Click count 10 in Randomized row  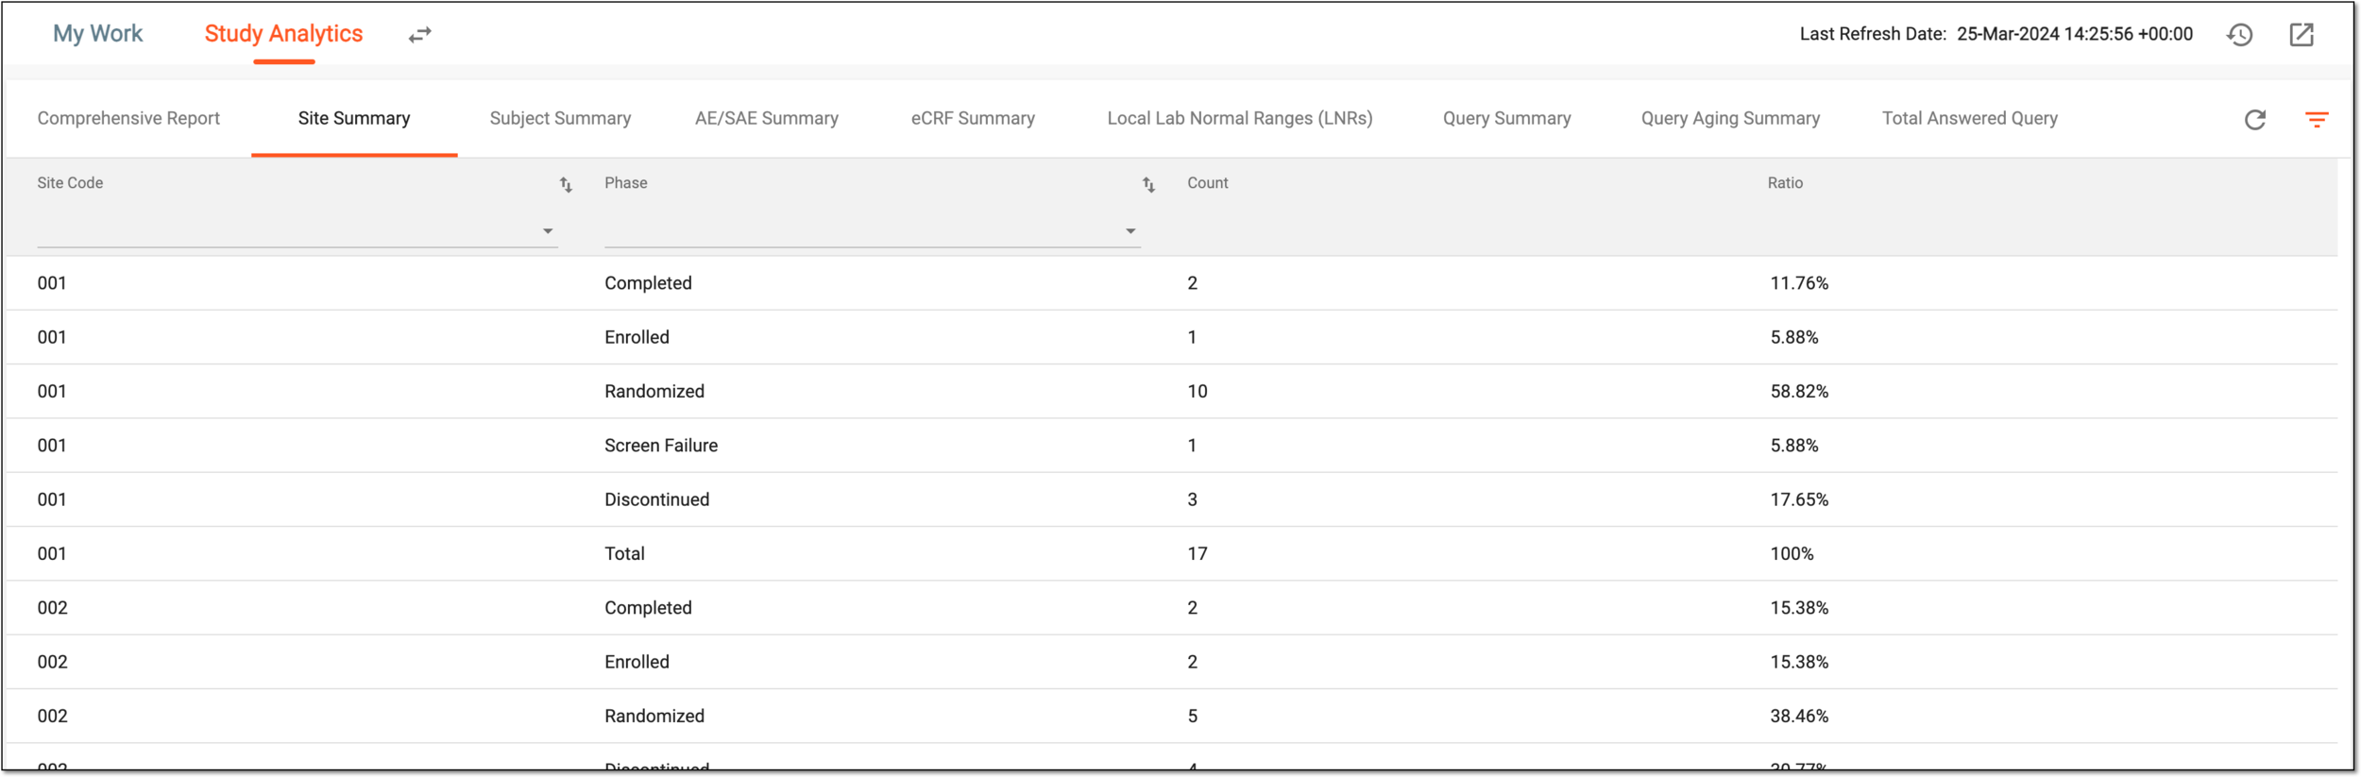(x=1197, y=391)
